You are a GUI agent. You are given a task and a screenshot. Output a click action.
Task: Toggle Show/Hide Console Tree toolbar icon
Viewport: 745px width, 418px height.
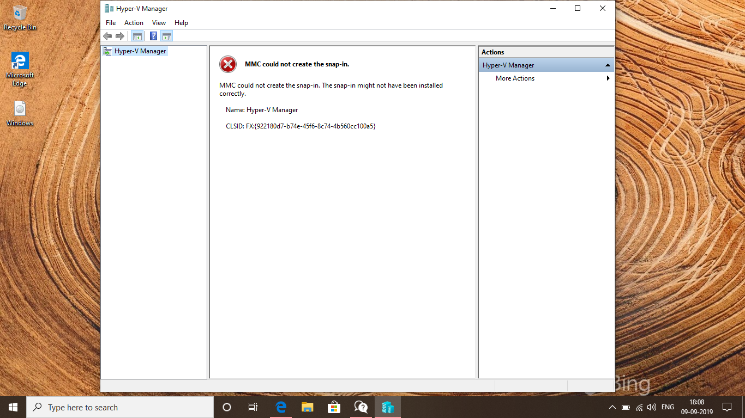click(x=137, y=36)
